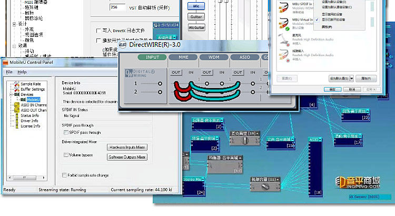
Task: Click the DSP module numbered [17]
Action: (349, 140)
